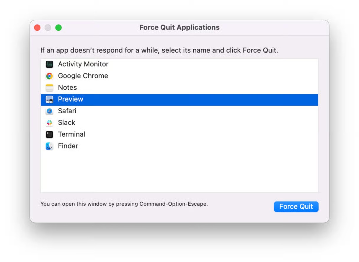Click the green zoom window button
This screenshot has width=359, height=262.
tap(58, 28)
